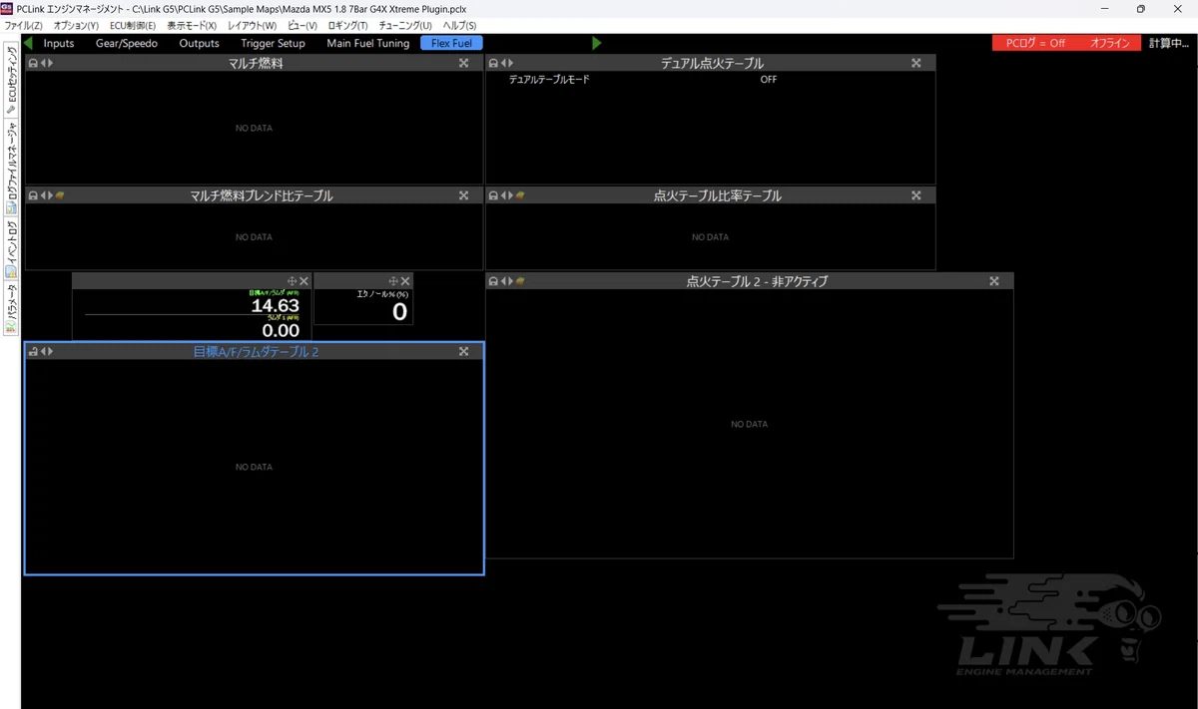The image size is (1198, 709).
Task: Click the オフライン connection status
Action: coord(1110,43)
